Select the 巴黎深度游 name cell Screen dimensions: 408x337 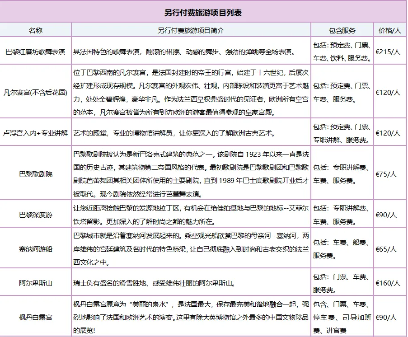[x=36, y=215]
